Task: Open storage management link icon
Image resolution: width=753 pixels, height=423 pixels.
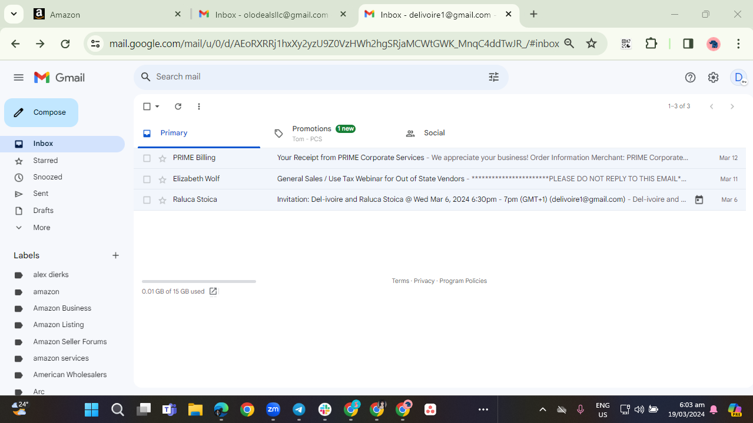Action: (213, 291)
